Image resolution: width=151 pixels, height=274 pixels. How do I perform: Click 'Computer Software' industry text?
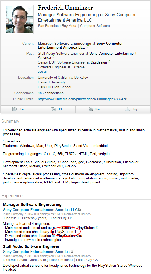point(95,26)
